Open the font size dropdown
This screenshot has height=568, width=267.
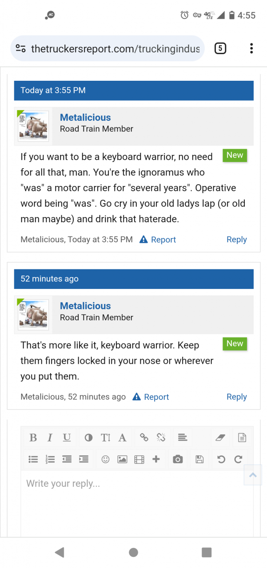tap(105, 438)
